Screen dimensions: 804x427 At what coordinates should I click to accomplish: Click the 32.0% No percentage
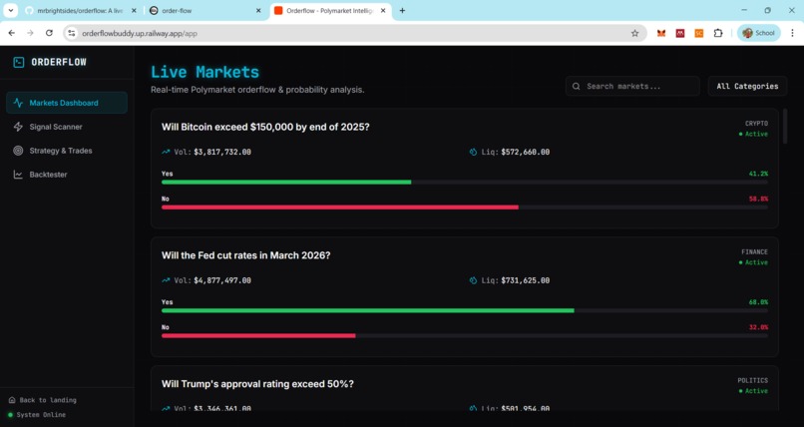[x=758, y=327]
